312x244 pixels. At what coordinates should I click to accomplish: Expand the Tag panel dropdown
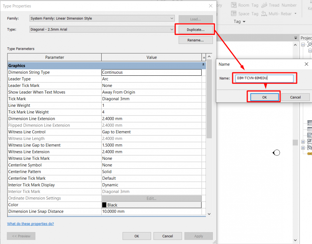[x=244, y=22]
